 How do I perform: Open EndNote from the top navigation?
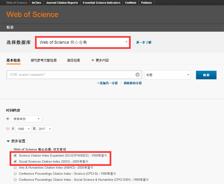click(x=131, y=3)
